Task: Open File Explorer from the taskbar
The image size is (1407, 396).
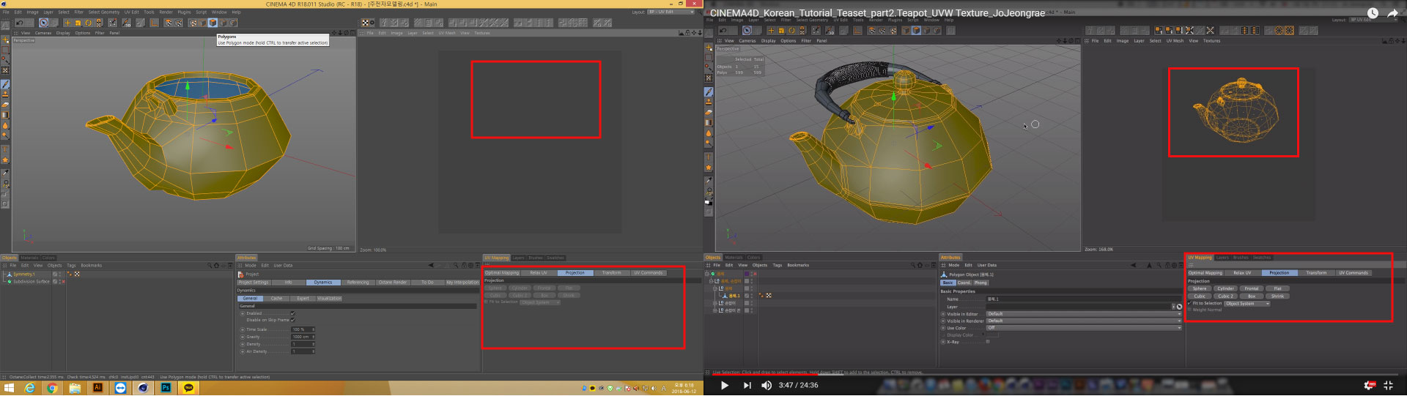Action: [75, 388]
